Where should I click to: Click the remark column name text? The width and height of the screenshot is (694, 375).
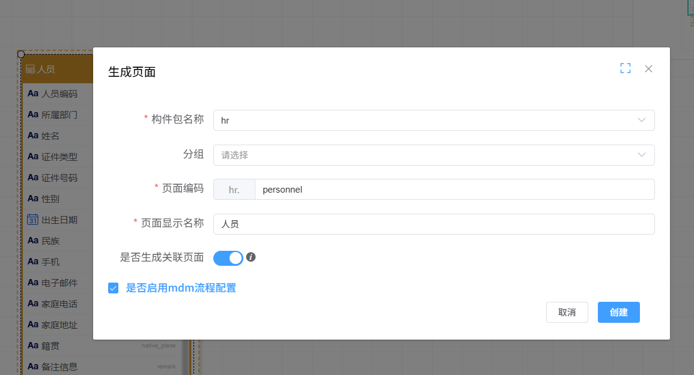tap(166, 367)
